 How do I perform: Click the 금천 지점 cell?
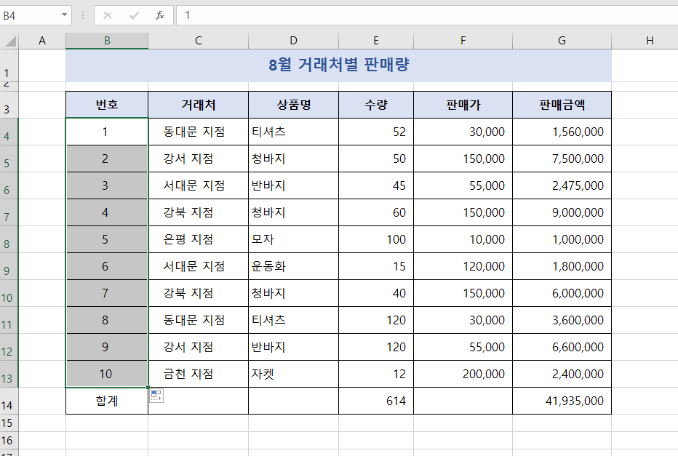(x=198, y=374)
